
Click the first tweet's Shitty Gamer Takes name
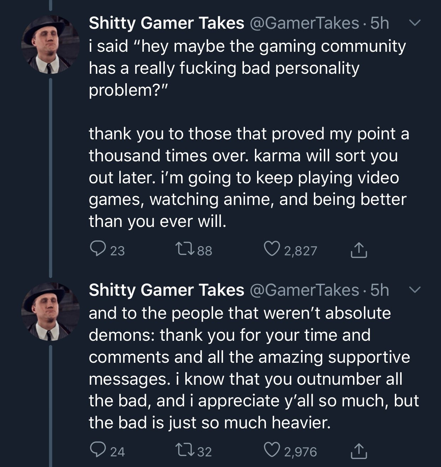pyautogui.click(x=166, y=23)
